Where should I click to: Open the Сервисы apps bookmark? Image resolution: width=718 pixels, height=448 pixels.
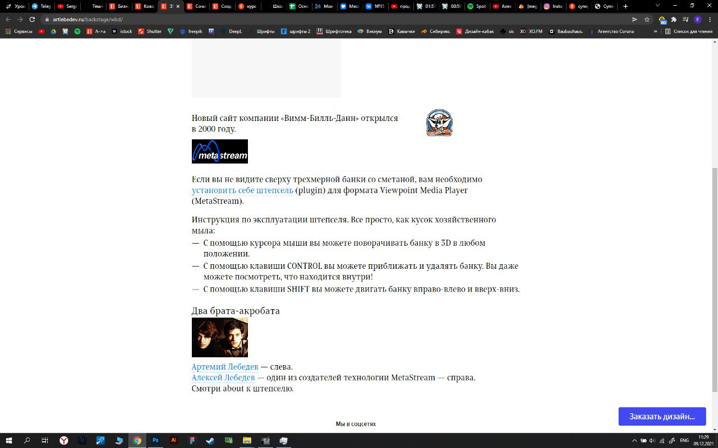click(19, 31)
